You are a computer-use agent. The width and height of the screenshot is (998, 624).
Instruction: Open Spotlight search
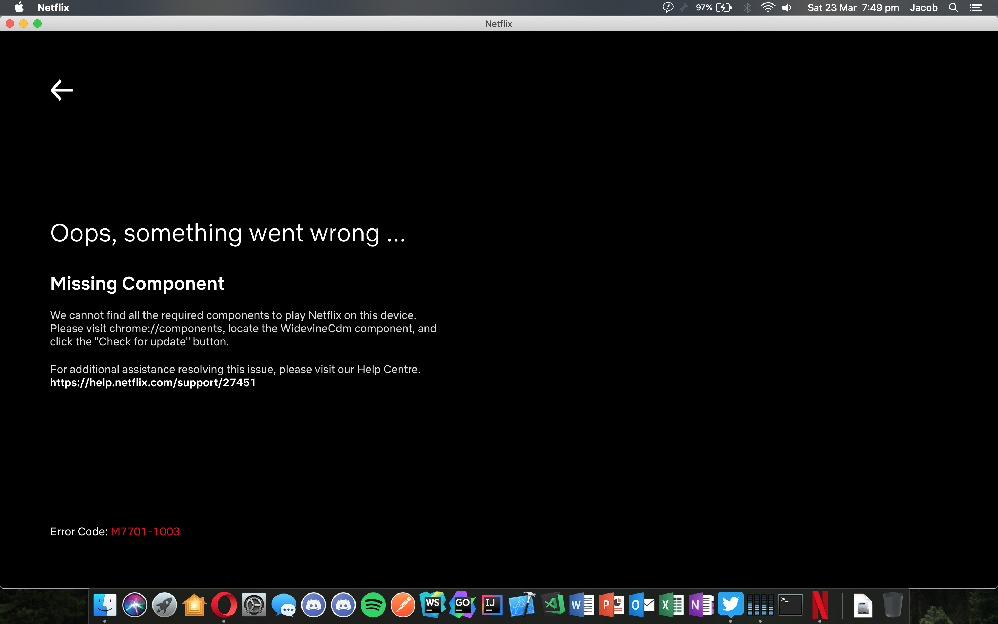coord(953,8)
